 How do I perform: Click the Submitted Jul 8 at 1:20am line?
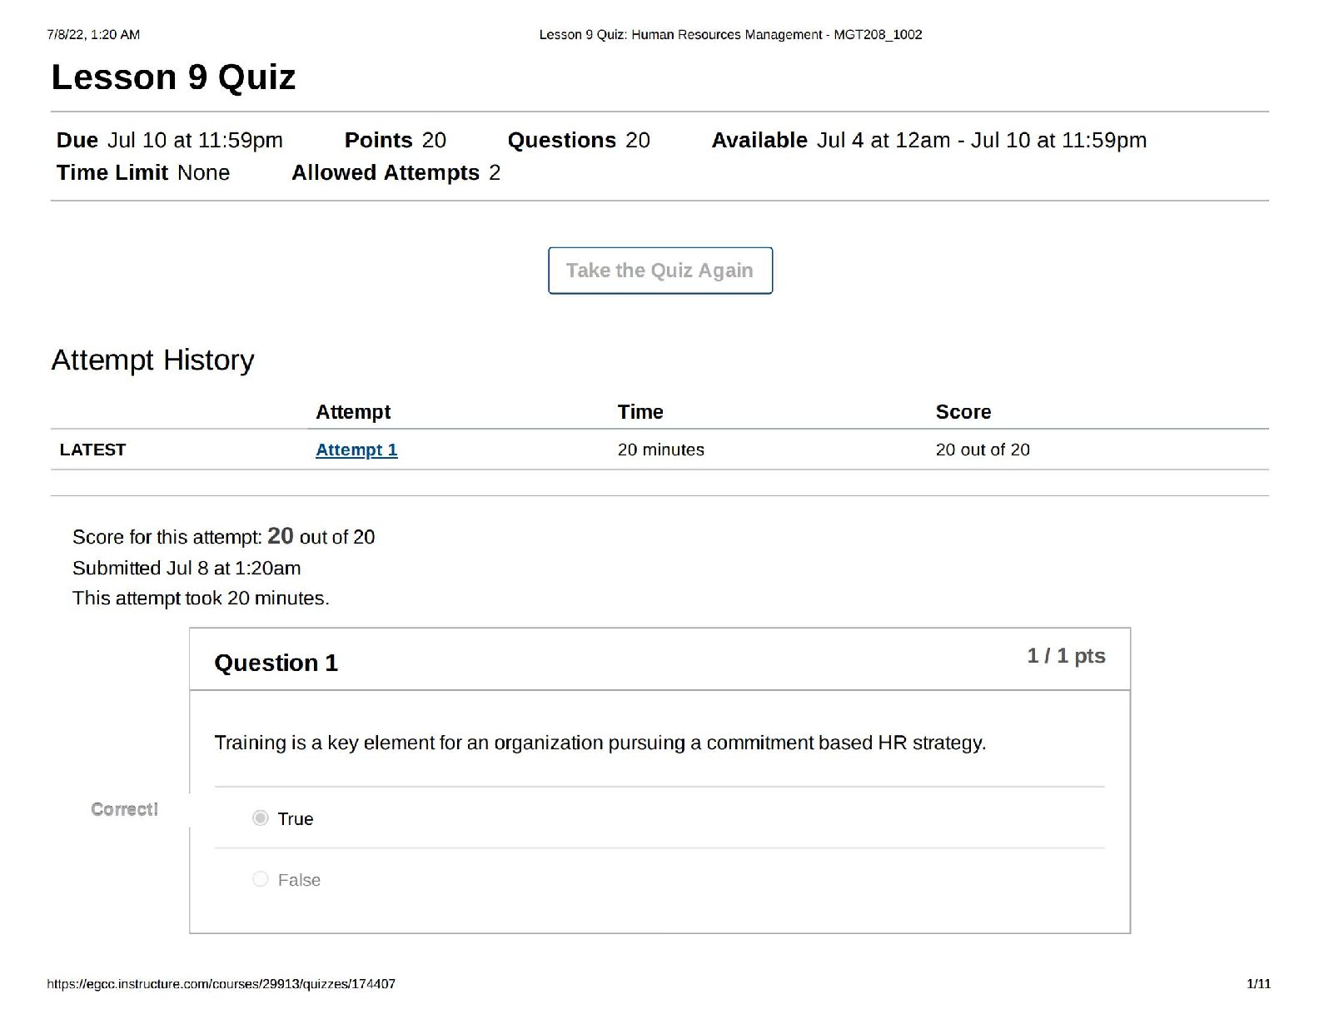coord(187,568)
